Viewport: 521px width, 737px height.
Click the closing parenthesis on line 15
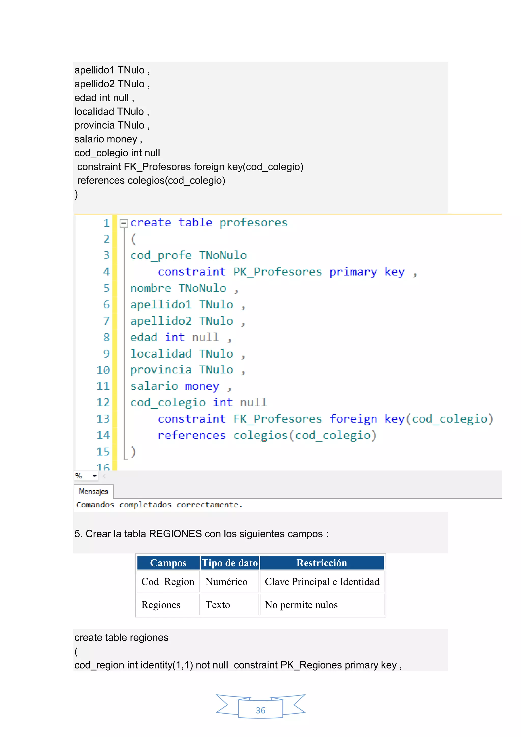(134, 452)
